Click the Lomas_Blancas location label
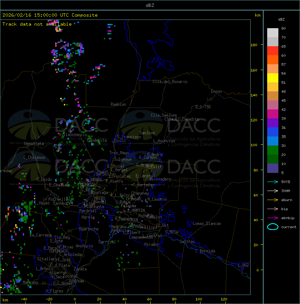 click(207, 223)
